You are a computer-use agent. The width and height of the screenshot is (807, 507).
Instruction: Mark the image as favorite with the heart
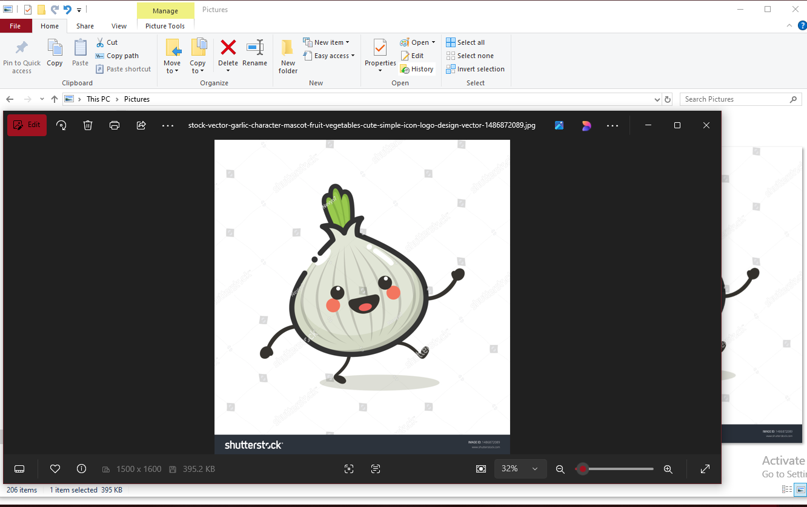(x=55, y=469)
